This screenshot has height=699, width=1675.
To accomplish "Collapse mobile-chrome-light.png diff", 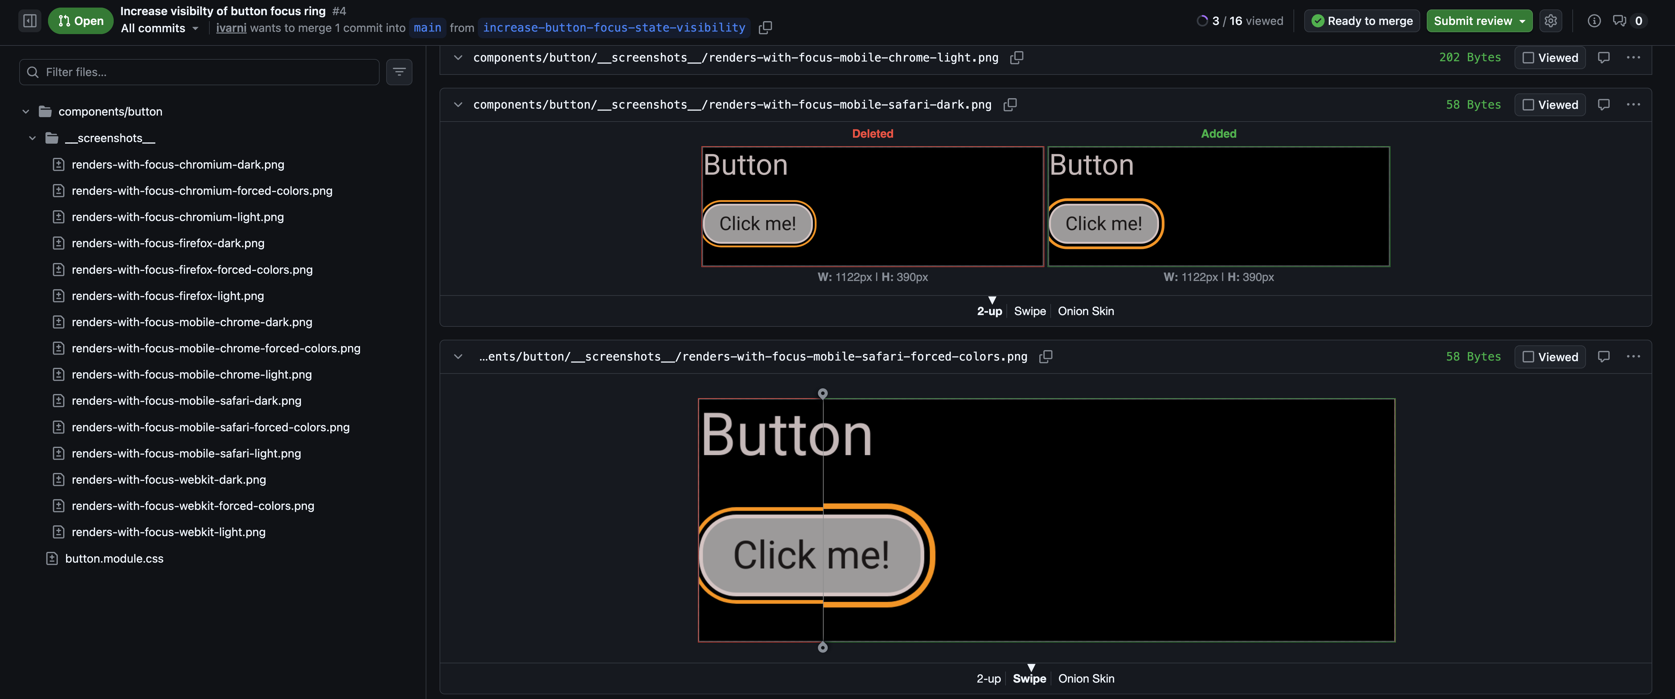I will 458,58.
